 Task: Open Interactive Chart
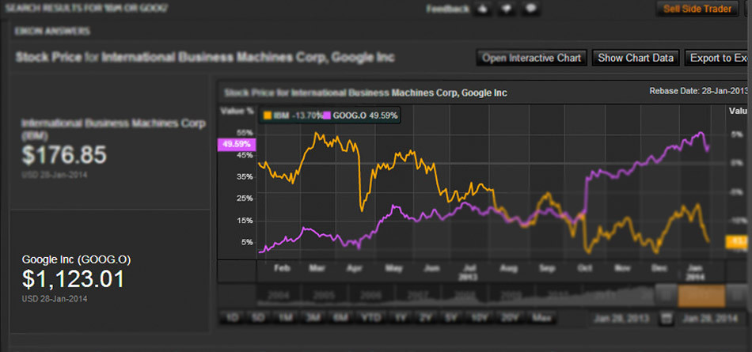tap(531, 58)
